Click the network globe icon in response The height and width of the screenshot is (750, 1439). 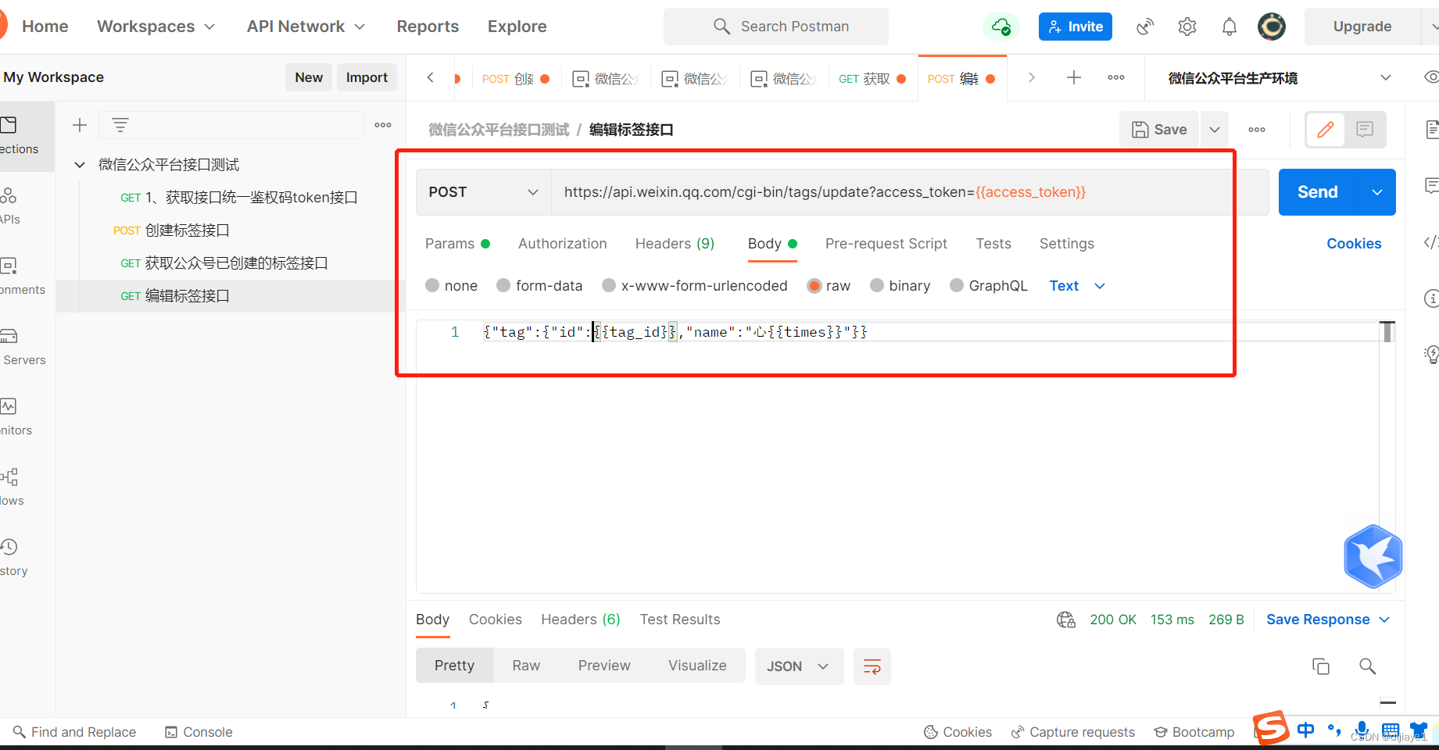(1066, 620)
